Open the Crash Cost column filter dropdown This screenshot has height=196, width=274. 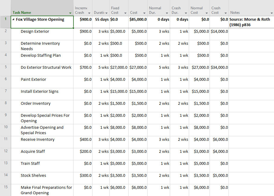click(x=226, y=13)
